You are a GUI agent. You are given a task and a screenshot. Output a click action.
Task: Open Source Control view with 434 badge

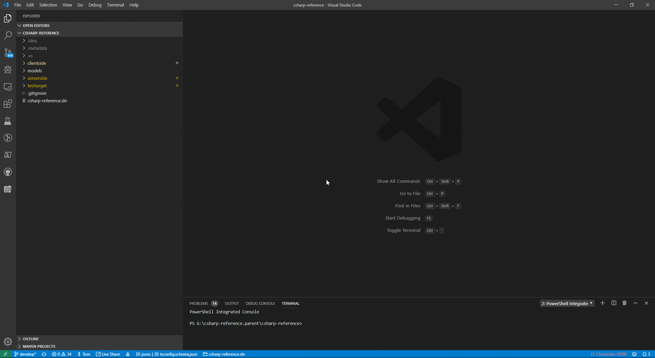tap(8, 53)
